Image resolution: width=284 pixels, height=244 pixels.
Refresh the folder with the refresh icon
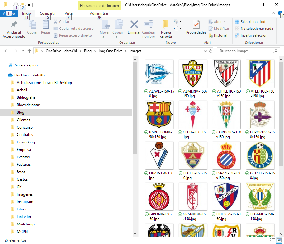tap(211, 51)
